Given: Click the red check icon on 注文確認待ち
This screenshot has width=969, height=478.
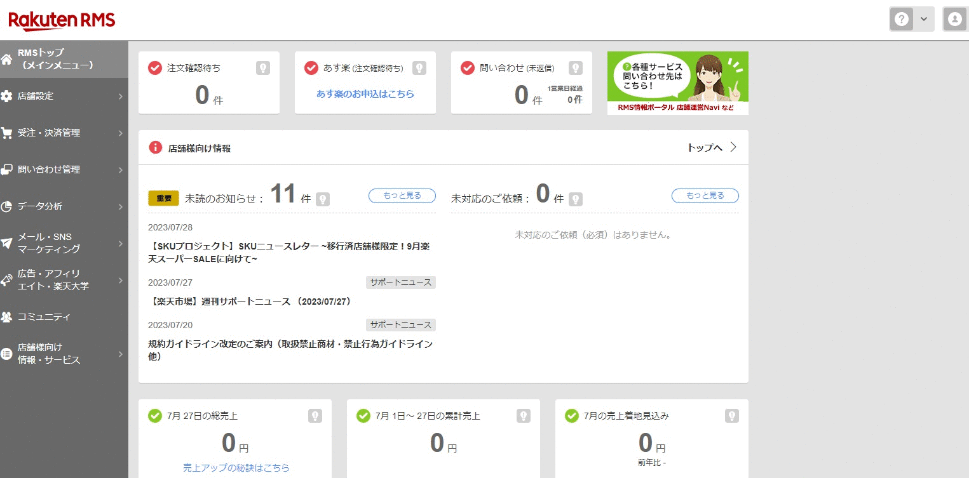Looking at the screenshot, I should (154, 68).
